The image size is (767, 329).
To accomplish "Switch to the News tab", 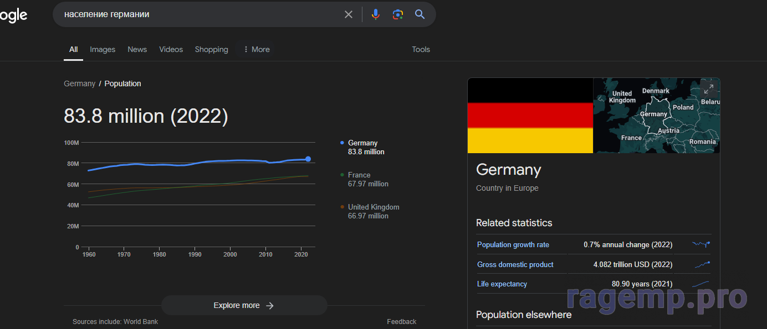I will 137,49.
